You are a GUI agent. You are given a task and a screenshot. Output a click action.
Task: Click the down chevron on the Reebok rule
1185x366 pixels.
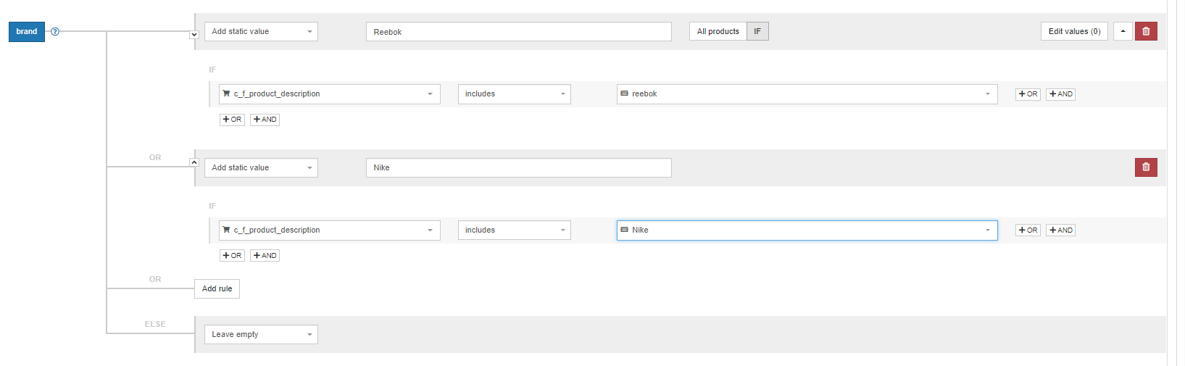194,35
